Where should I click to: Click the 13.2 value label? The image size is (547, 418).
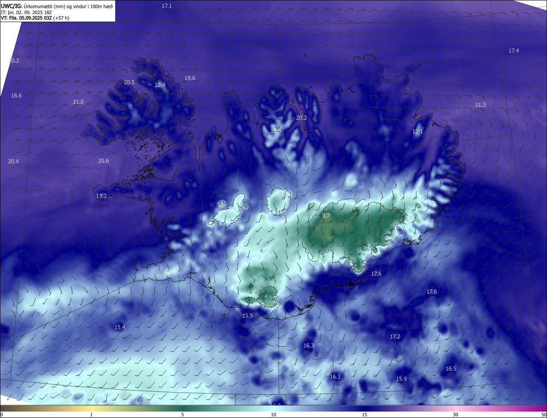[x=101, y=196]
